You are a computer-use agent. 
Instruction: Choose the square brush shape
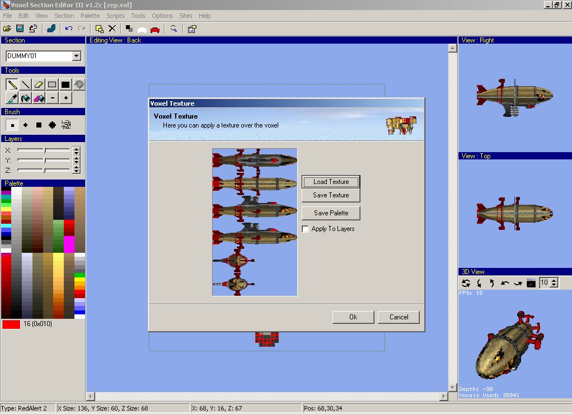click(x=39, y=125)
